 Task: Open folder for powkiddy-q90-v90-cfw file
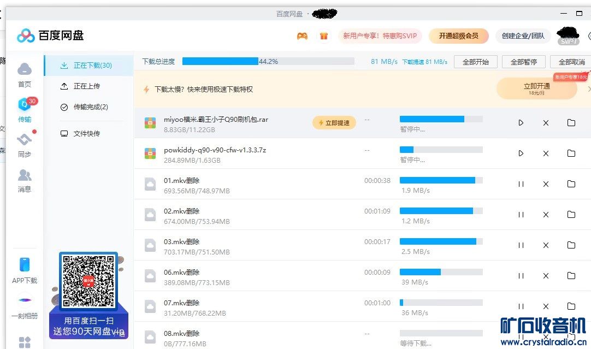tap(571, 153)
